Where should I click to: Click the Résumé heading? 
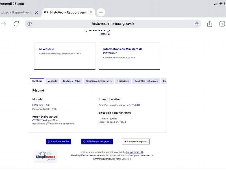[38, 90]
